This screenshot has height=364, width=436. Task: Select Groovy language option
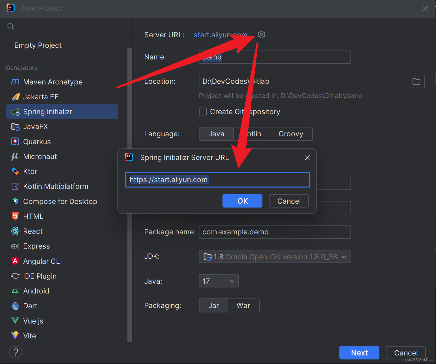[x=291, y=134]
